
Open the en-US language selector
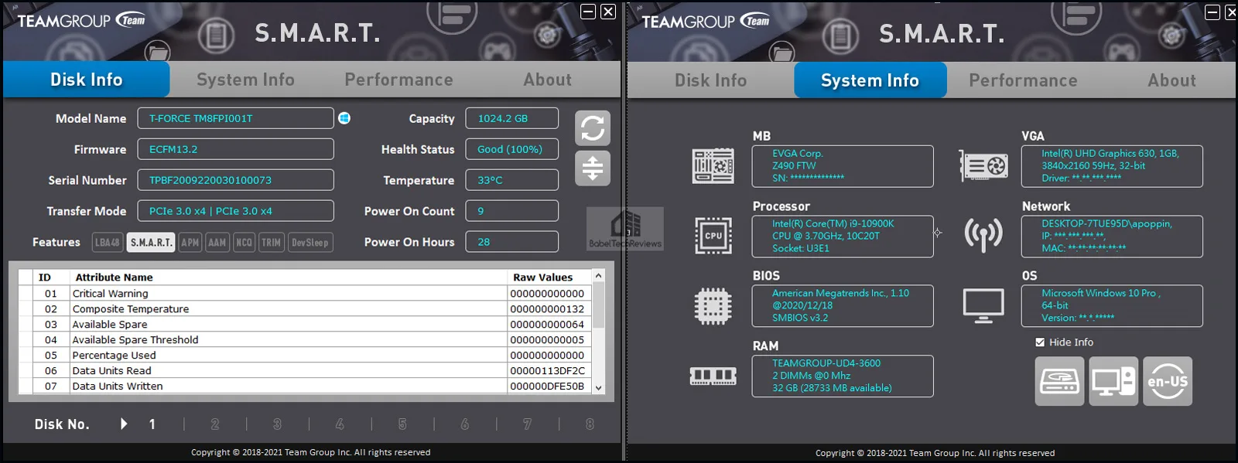1168,381
